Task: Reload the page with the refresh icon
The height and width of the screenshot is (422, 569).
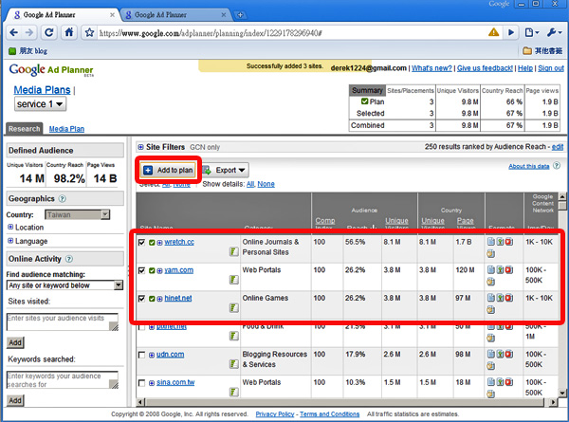Action: click(48, 32)
